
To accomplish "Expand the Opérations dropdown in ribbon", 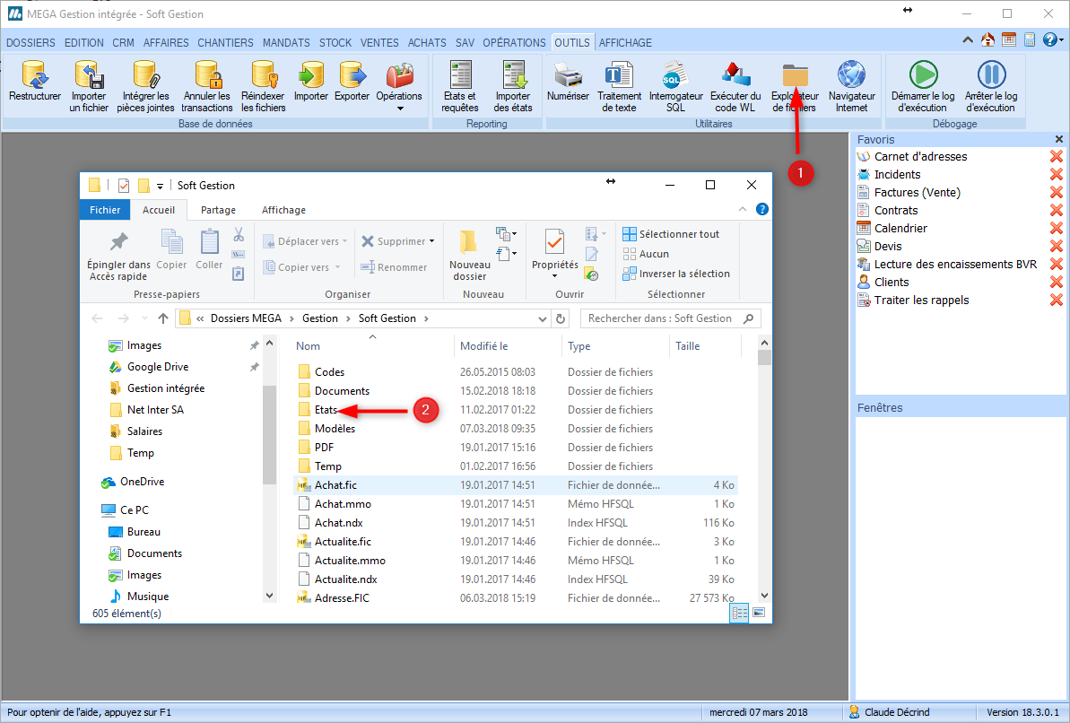I will point(399,108).
